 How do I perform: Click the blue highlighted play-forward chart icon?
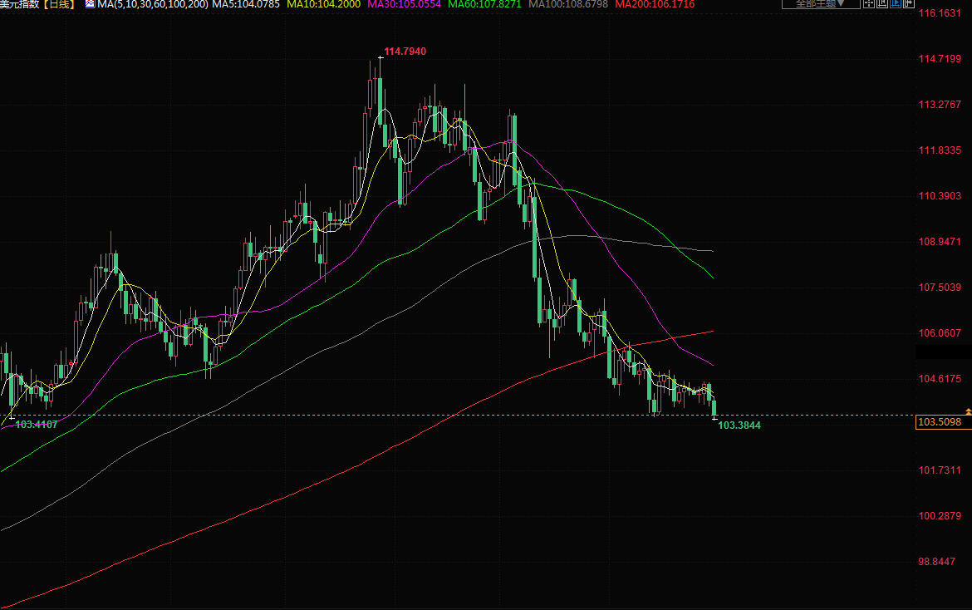[x=895, y=3]
